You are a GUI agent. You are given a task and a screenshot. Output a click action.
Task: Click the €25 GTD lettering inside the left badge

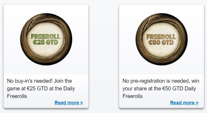46,42
